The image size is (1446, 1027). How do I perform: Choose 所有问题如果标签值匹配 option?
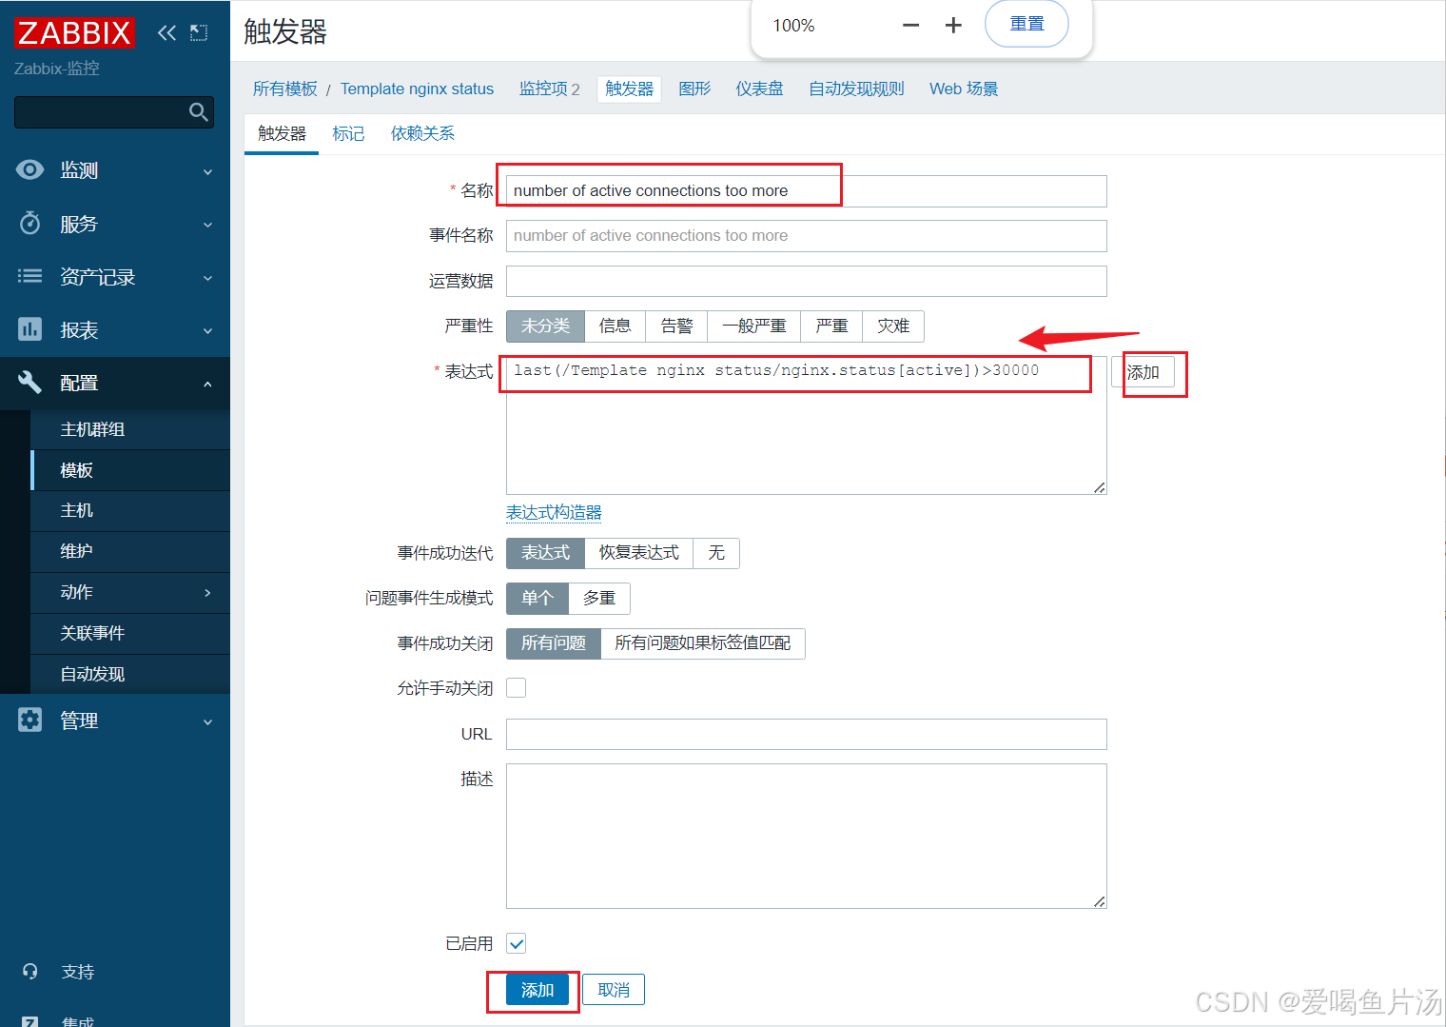(x=703, y=643)
